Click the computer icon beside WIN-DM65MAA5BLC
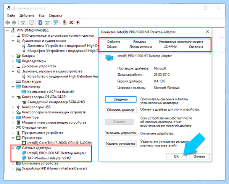Image resolution: width=229 pixels, height=184 pixels. pos(13,31)
